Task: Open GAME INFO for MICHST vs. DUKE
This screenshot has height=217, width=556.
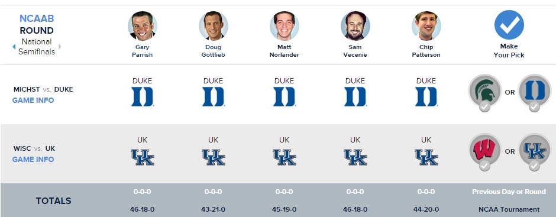Action: click(33, 101)
